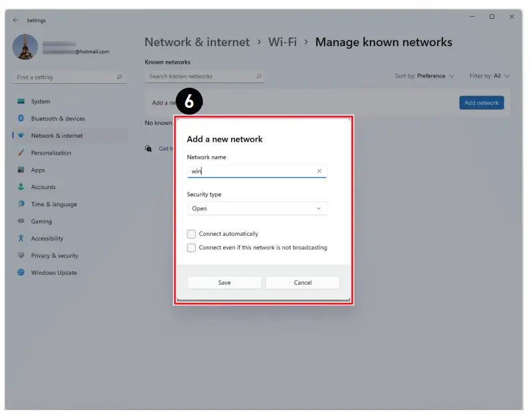Open the Filter by All dropdown

[x=489, y=76]
